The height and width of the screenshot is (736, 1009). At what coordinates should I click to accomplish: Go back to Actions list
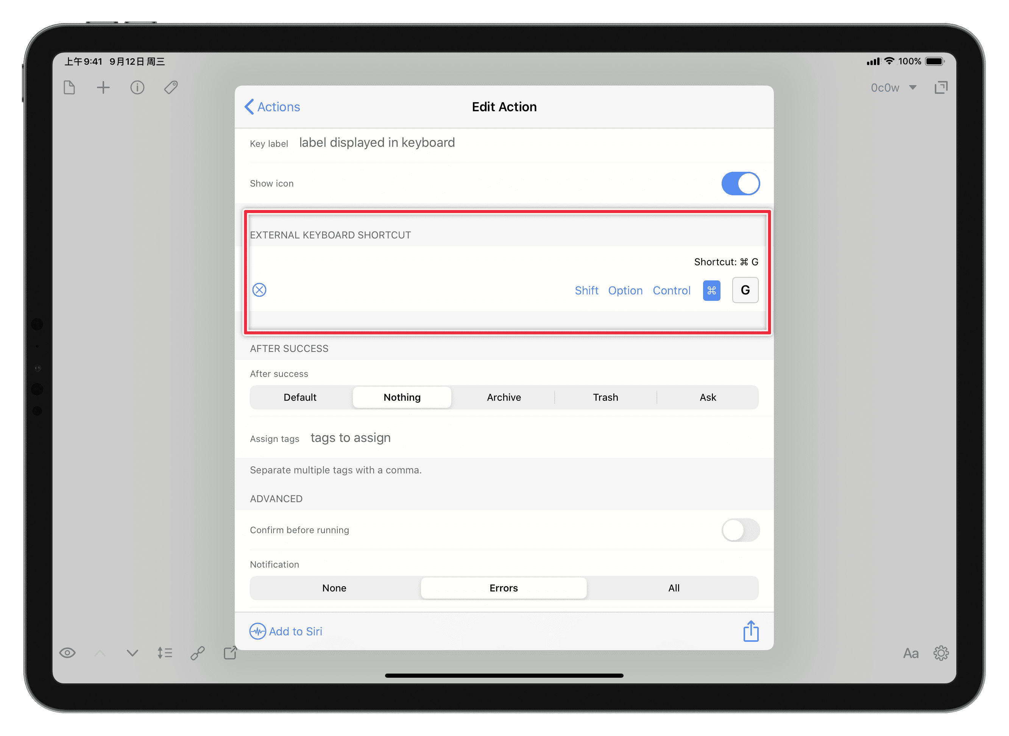[272, 107]
